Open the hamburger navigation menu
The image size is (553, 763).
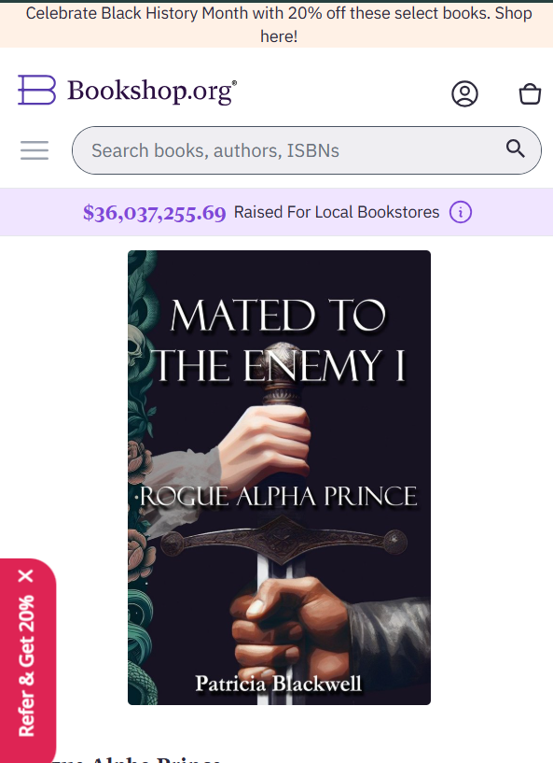coord(35,150)
